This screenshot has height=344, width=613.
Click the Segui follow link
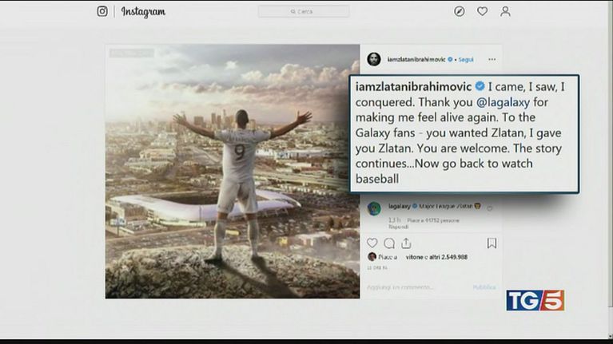(x=465, y=59)
